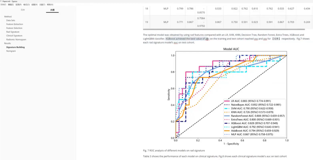This screenshot has height=160, width=313.
Task: Select table cell 0.786
Action: pyautogui.click(x=190, y=9)
